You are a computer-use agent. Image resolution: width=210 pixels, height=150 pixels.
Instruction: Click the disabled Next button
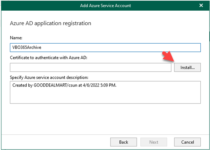click(x=154, y=142)
